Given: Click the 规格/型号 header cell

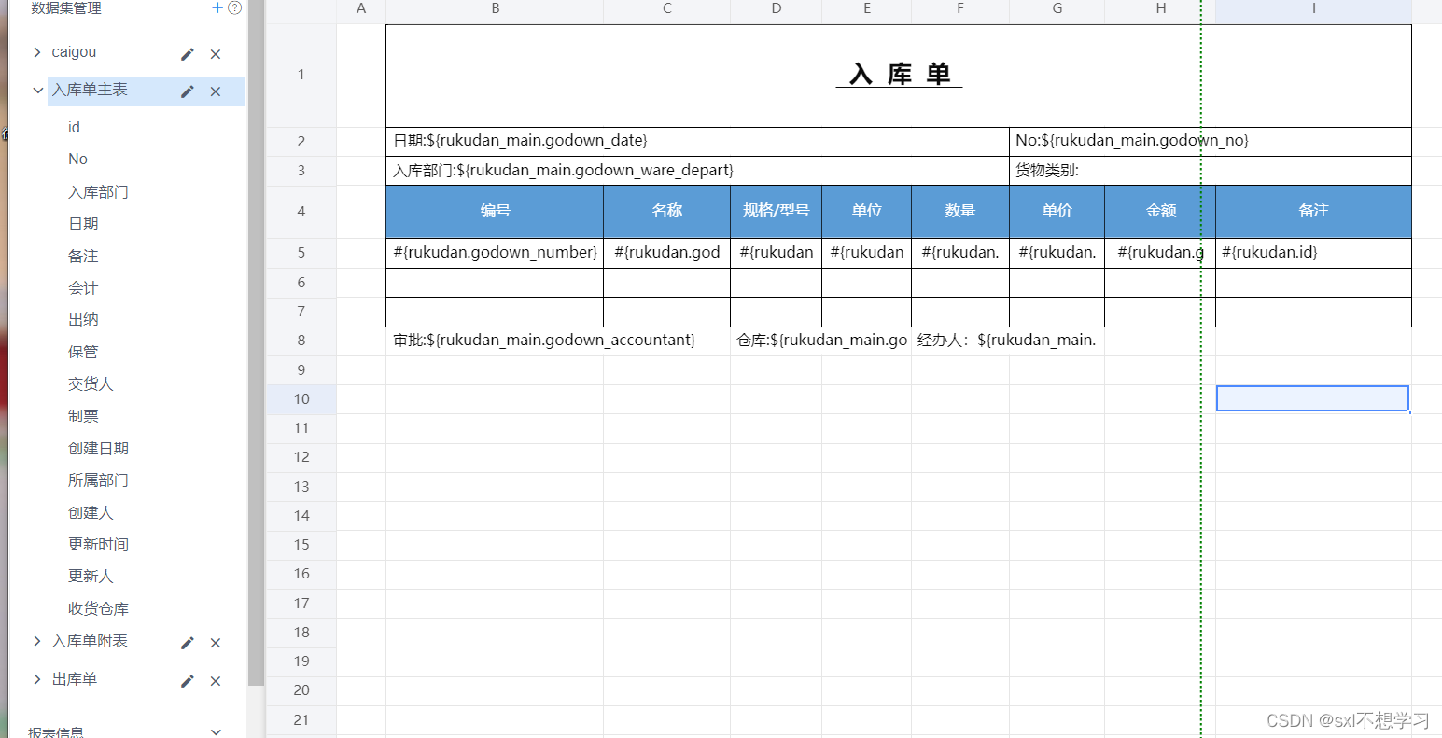Looking at the screenshot, I should coord(776,211).
